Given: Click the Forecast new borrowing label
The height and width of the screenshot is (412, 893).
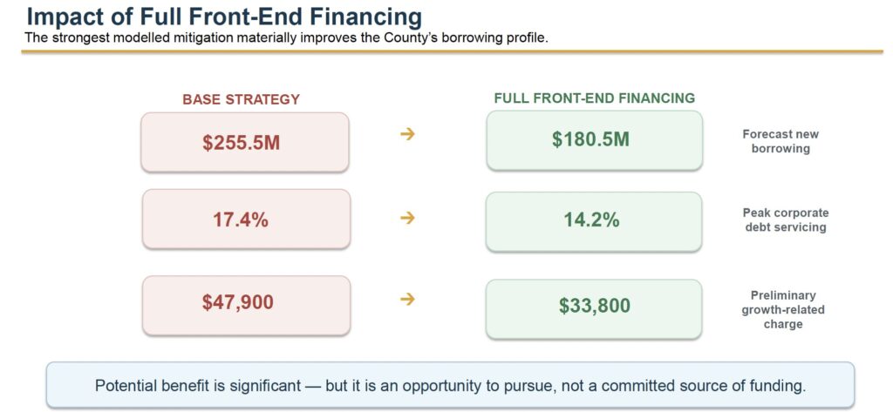Looking at the screenshot, I should click(781, 142).
